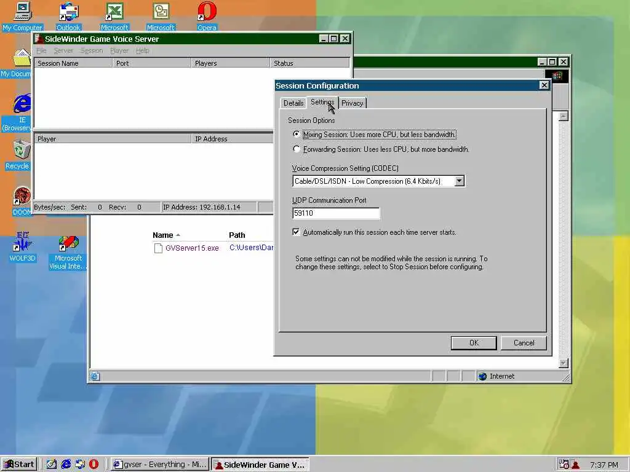The width and height of the screenshot is (630, 472).
Task: Open the Session menu in SideWinder Server
Action: [x=92, y=50]
